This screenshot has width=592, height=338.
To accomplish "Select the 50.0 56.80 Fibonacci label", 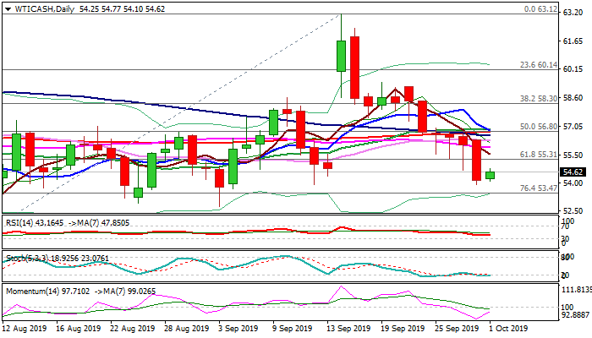I will [x=539, y=127].
